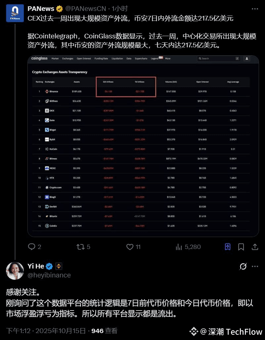Open more options on PANews tweet

coord(255,9)
